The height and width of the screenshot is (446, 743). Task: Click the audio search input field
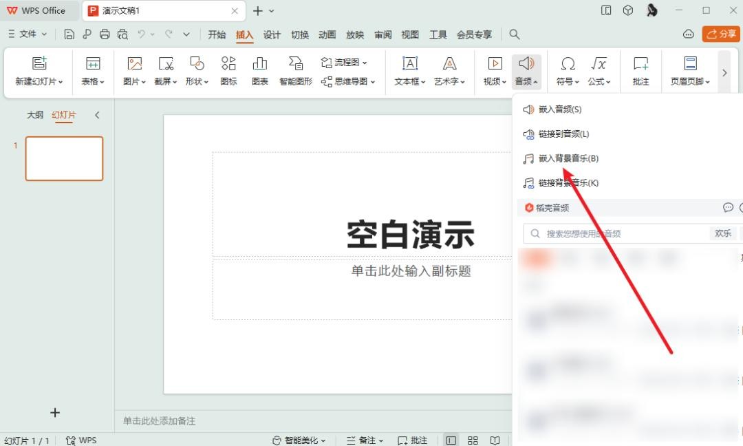click(619, 233)
